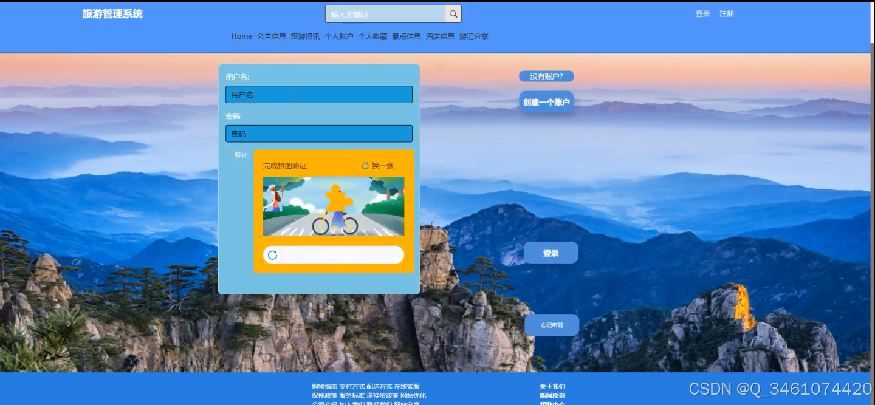The width and height of the screenshot is (875, 405).
Task: Click the 网站优化 footer link
Action: coord(413,396)
